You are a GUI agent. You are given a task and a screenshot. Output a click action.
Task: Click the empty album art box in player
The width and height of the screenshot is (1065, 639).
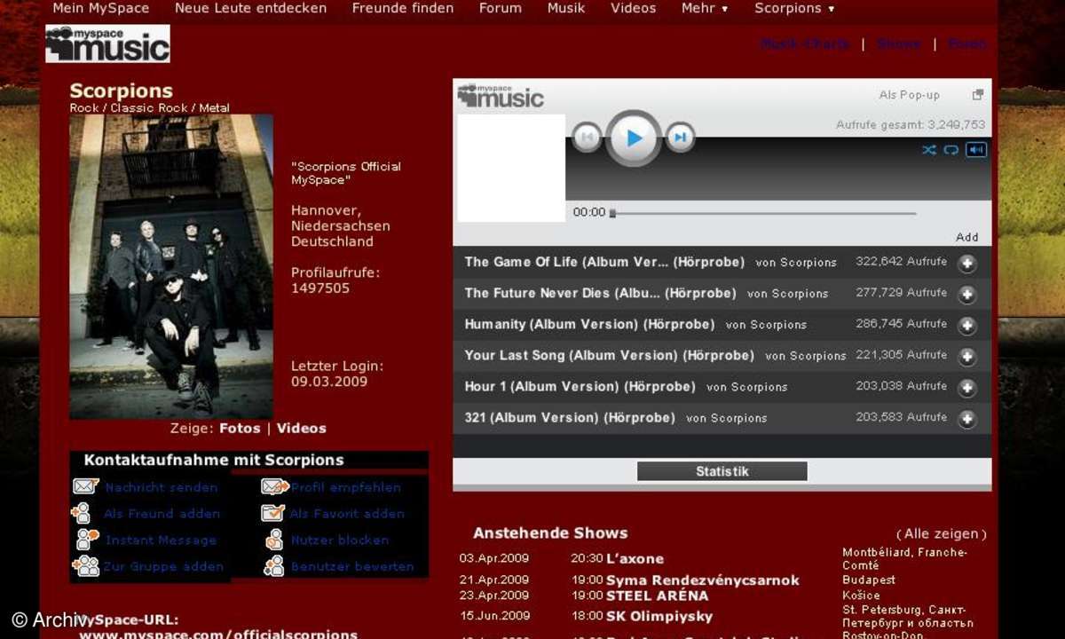coord(511,168)
